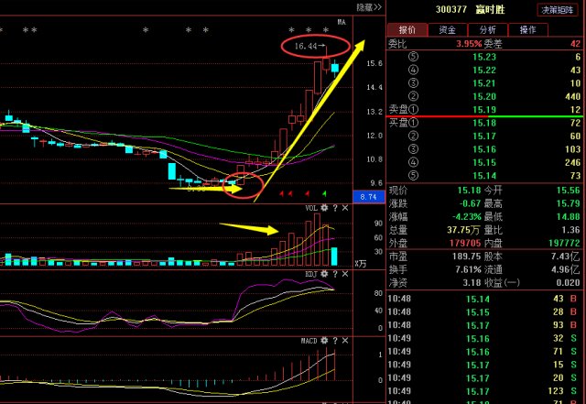Switch to the 资金 tab
This screenshot has width=586, height=404.
tap(447, 30)
